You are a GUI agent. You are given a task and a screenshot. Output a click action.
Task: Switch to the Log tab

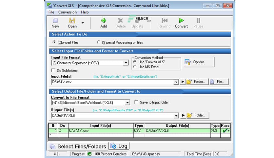tap(119, 146)
